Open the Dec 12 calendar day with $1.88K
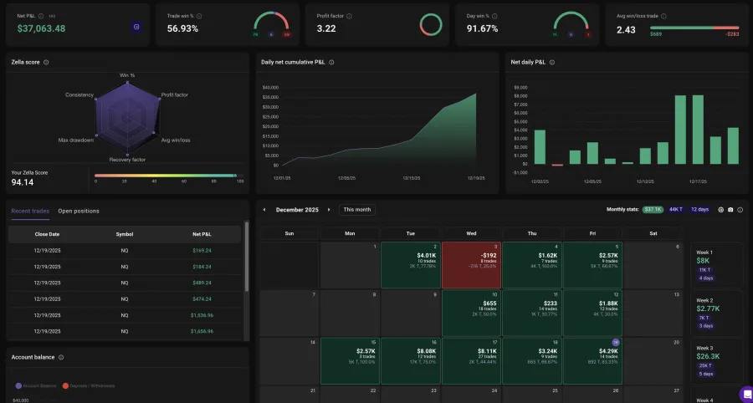The height and width of the screenshot is (403, 753). [592, 313]
